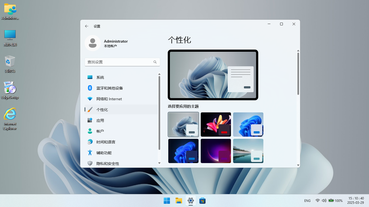Click the shield icon for 隐私和安全性
369x207 pixels.
90,163
